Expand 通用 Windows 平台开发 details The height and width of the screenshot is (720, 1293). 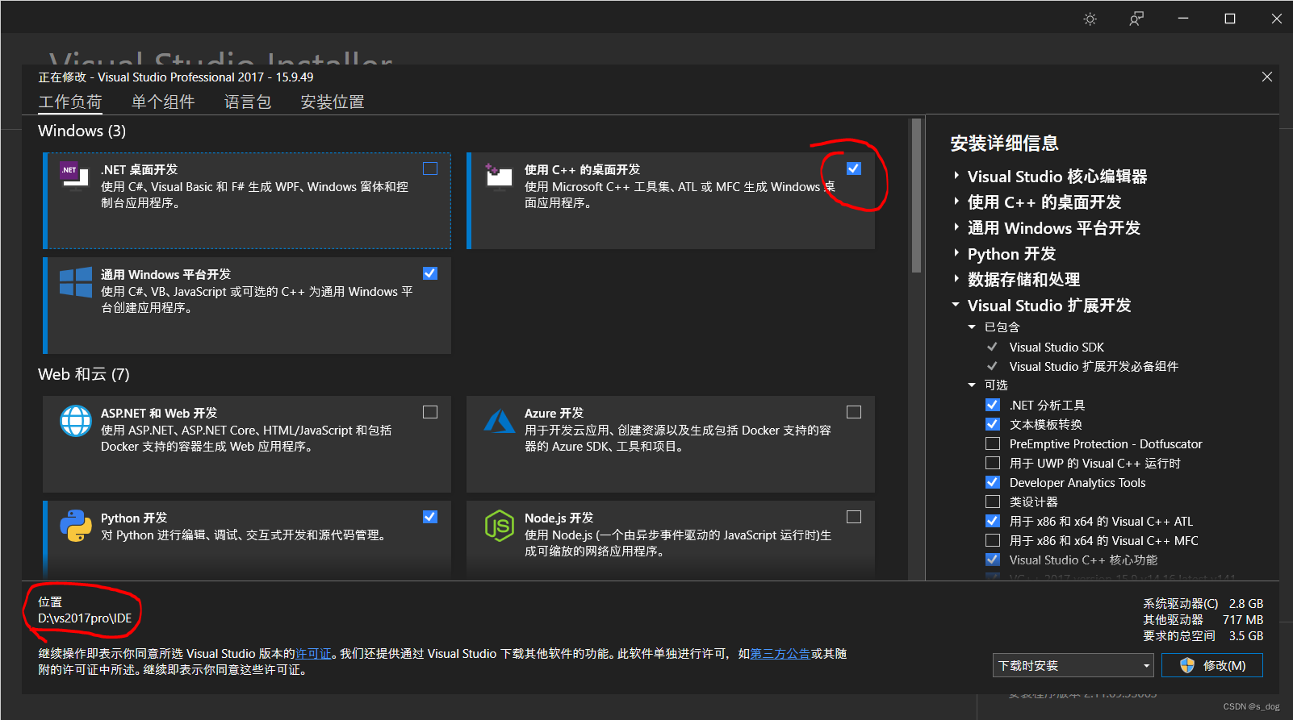pos(956,227)
